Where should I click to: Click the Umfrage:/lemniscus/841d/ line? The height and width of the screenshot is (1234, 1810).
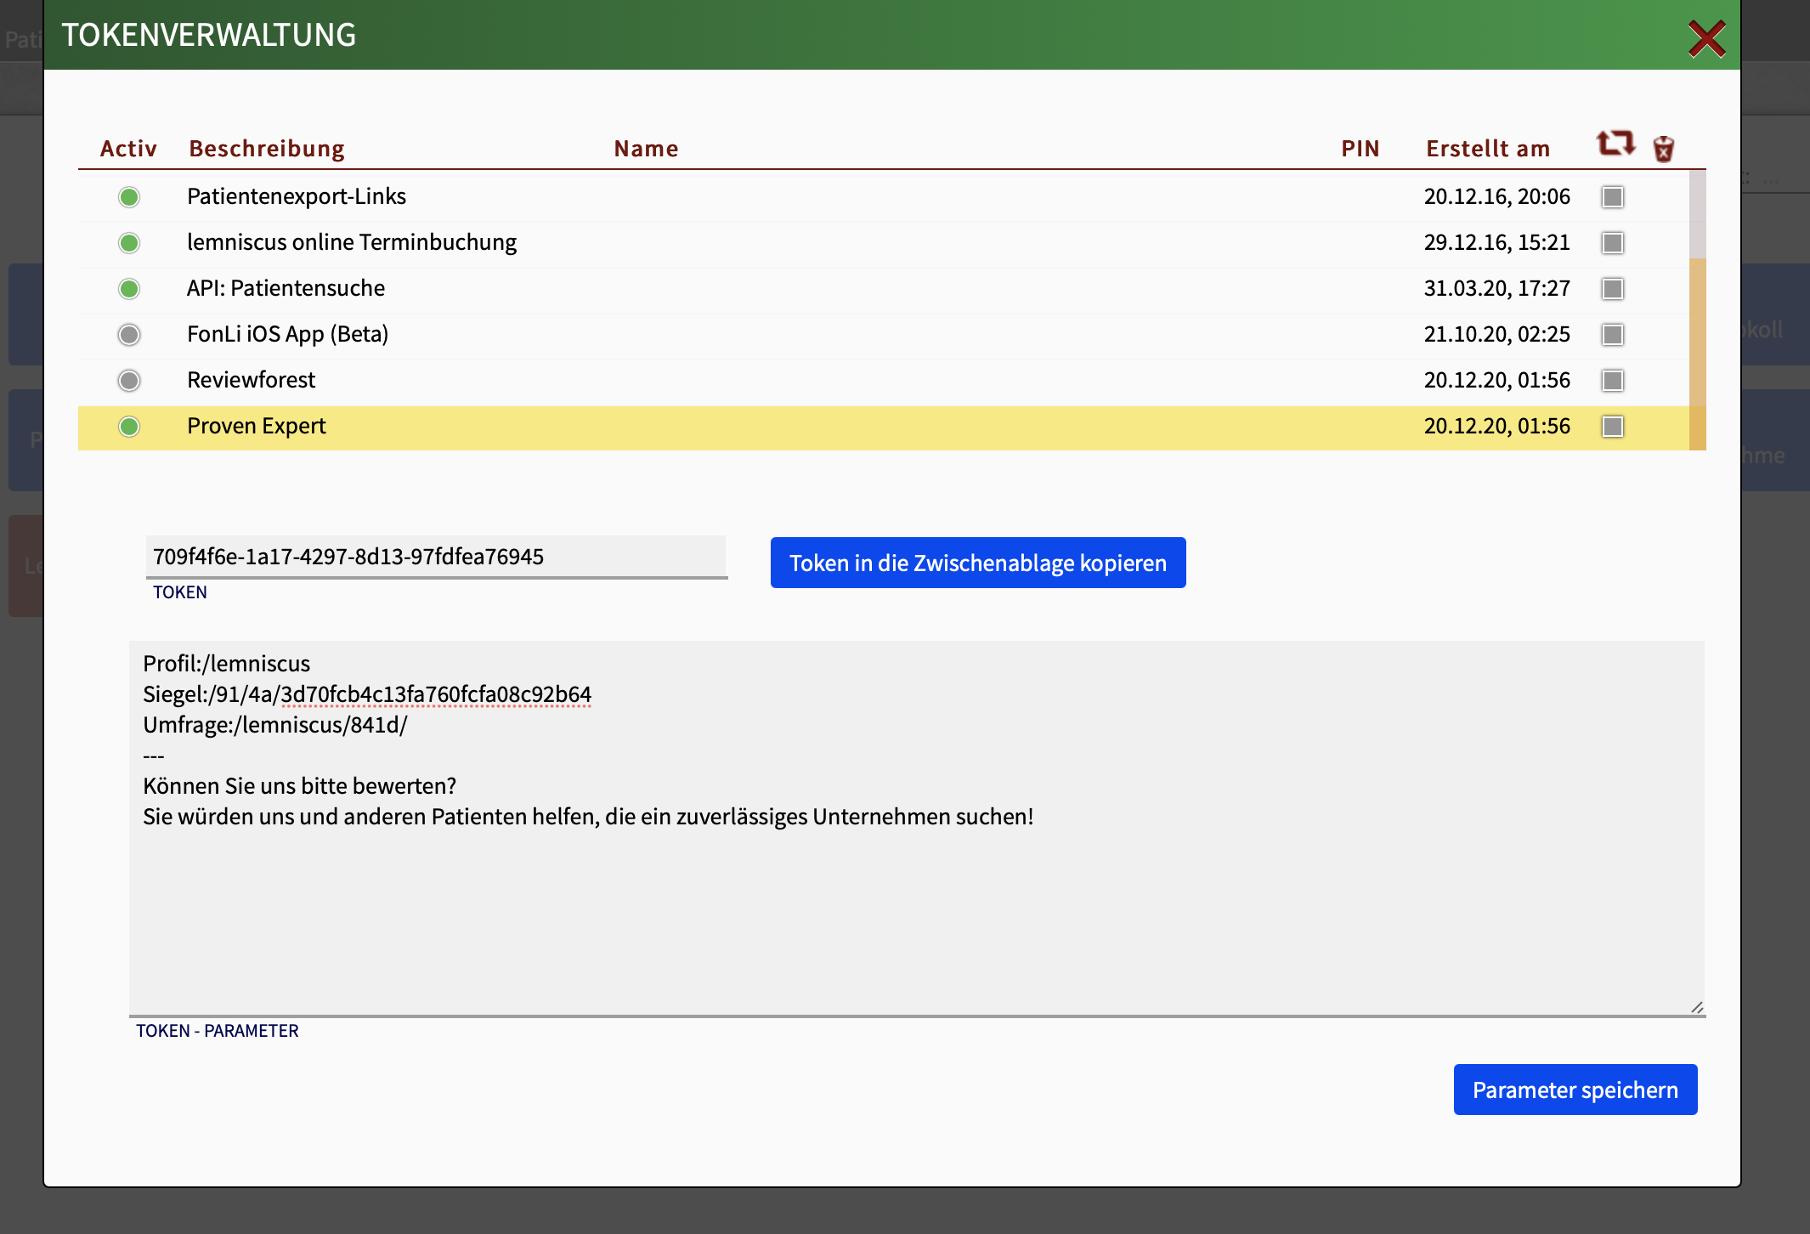[275, 725]
